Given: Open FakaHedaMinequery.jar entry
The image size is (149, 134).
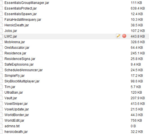Looking at the screenshot, I should (23, 20).
